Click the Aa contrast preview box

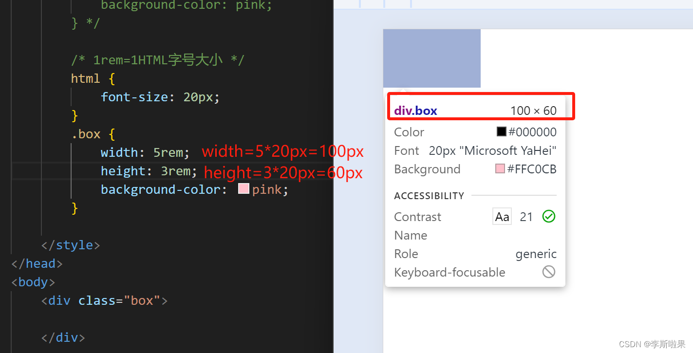pyautogui.click(x=502, y=217)
